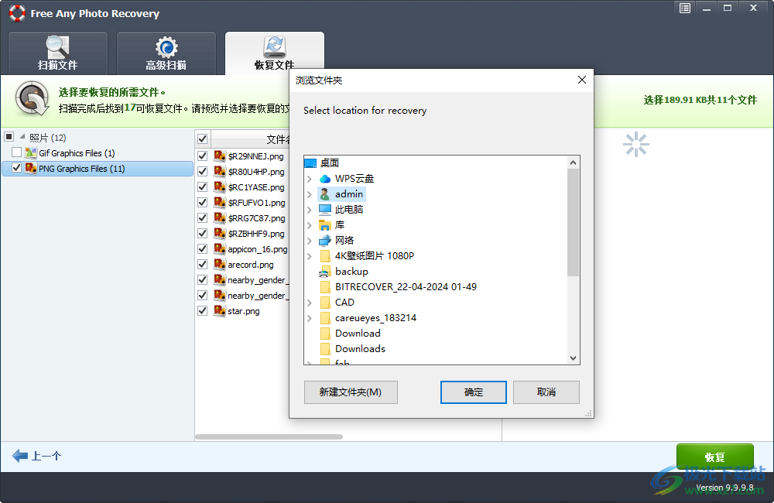Click the 网络 network icon in the dialog

[x=325, y=240]
